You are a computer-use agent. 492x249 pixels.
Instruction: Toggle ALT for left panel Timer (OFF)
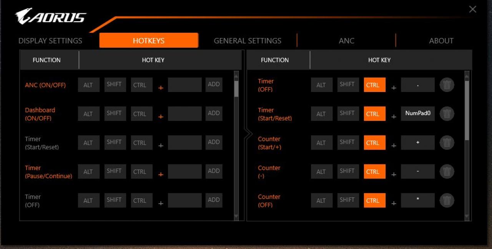[88, 201]
